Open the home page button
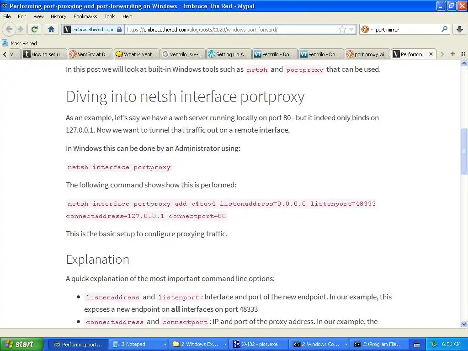The image size is (468, 351). 51,29
